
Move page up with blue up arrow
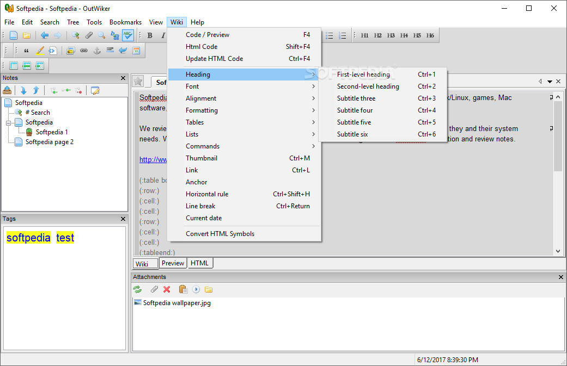pos(36,90)
